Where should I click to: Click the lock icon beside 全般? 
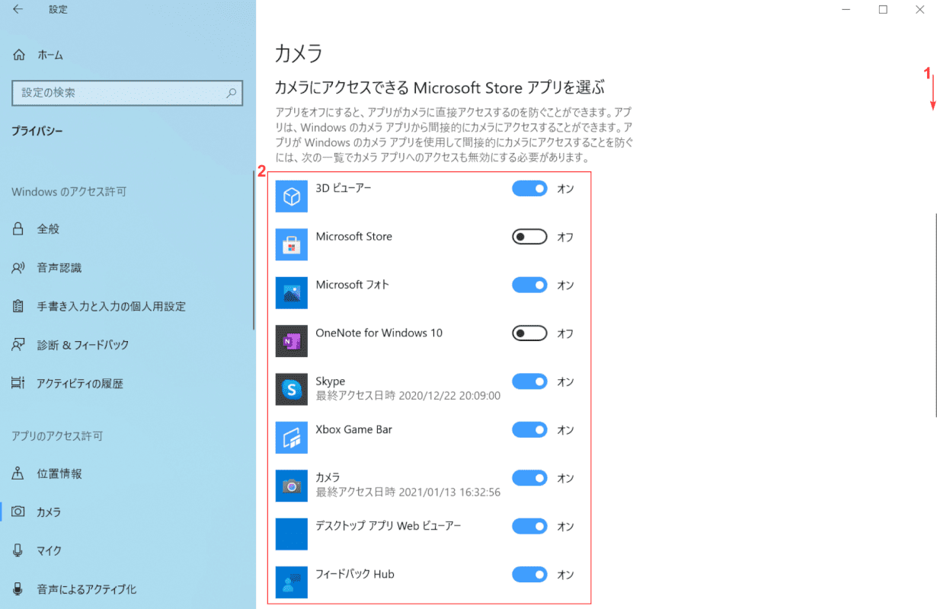pyautogui.click(x=18, y=228)
